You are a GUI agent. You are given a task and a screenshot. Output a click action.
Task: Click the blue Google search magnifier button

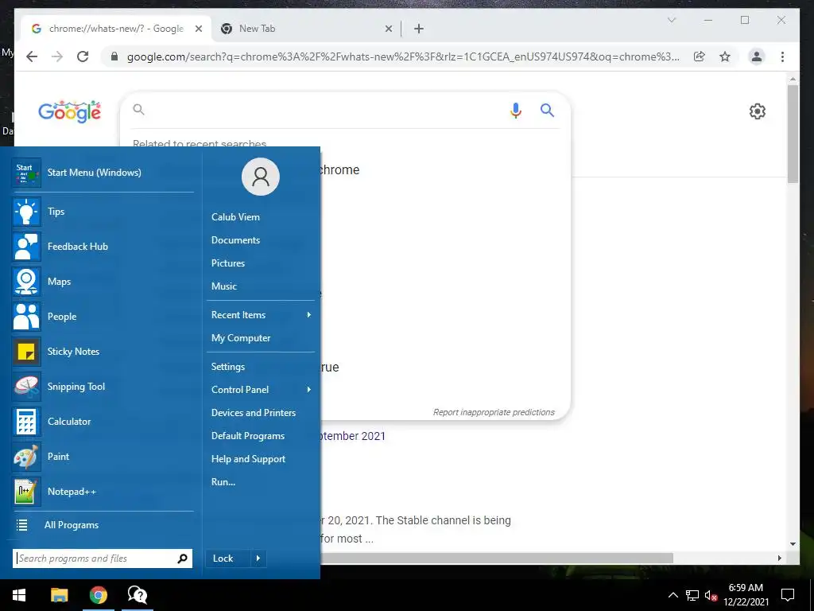pos(547,110)
